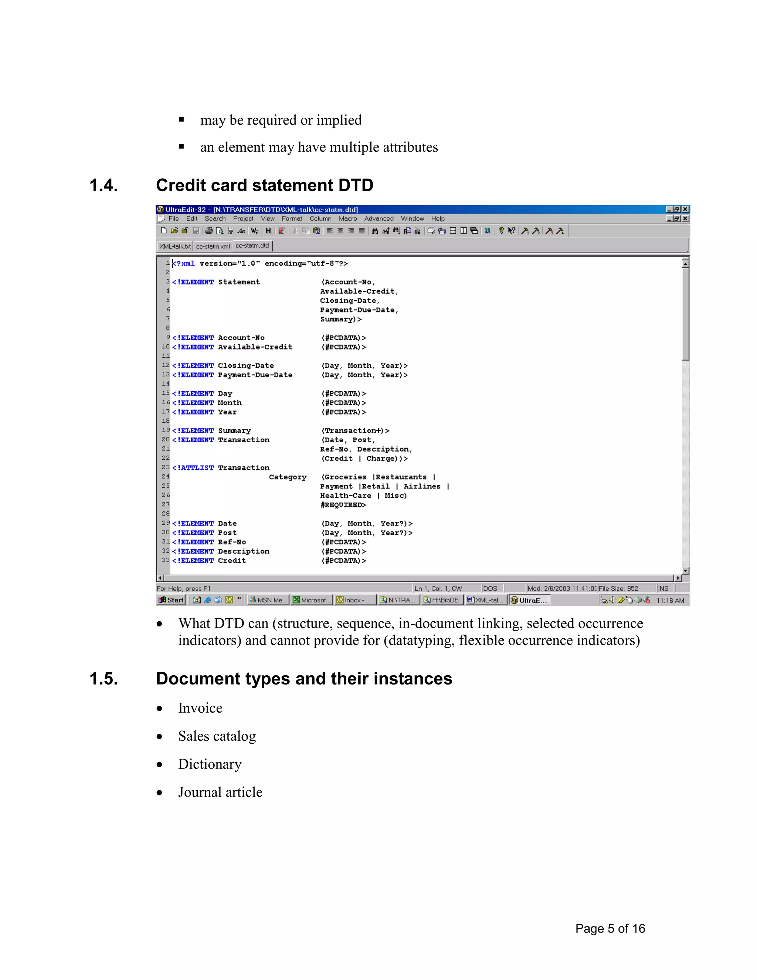Open the H:\BibDB taskbar button
This screenshot has height=980, width=757.
(x=442, y=600)
